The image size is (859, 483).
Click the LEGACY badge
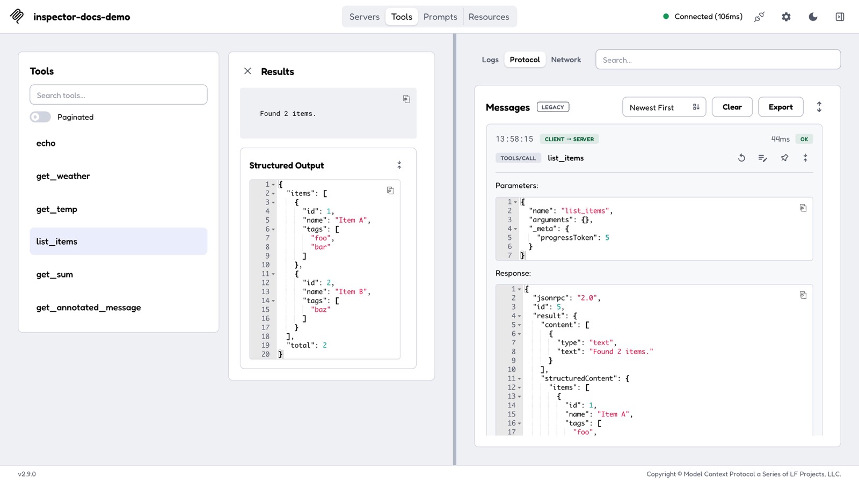pos(553,107)
